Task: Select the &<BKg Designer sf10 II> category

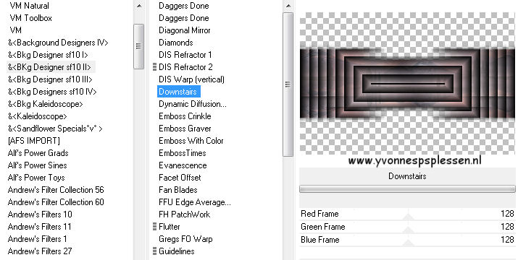Action: pyautogui.click(x=49, y=67)
